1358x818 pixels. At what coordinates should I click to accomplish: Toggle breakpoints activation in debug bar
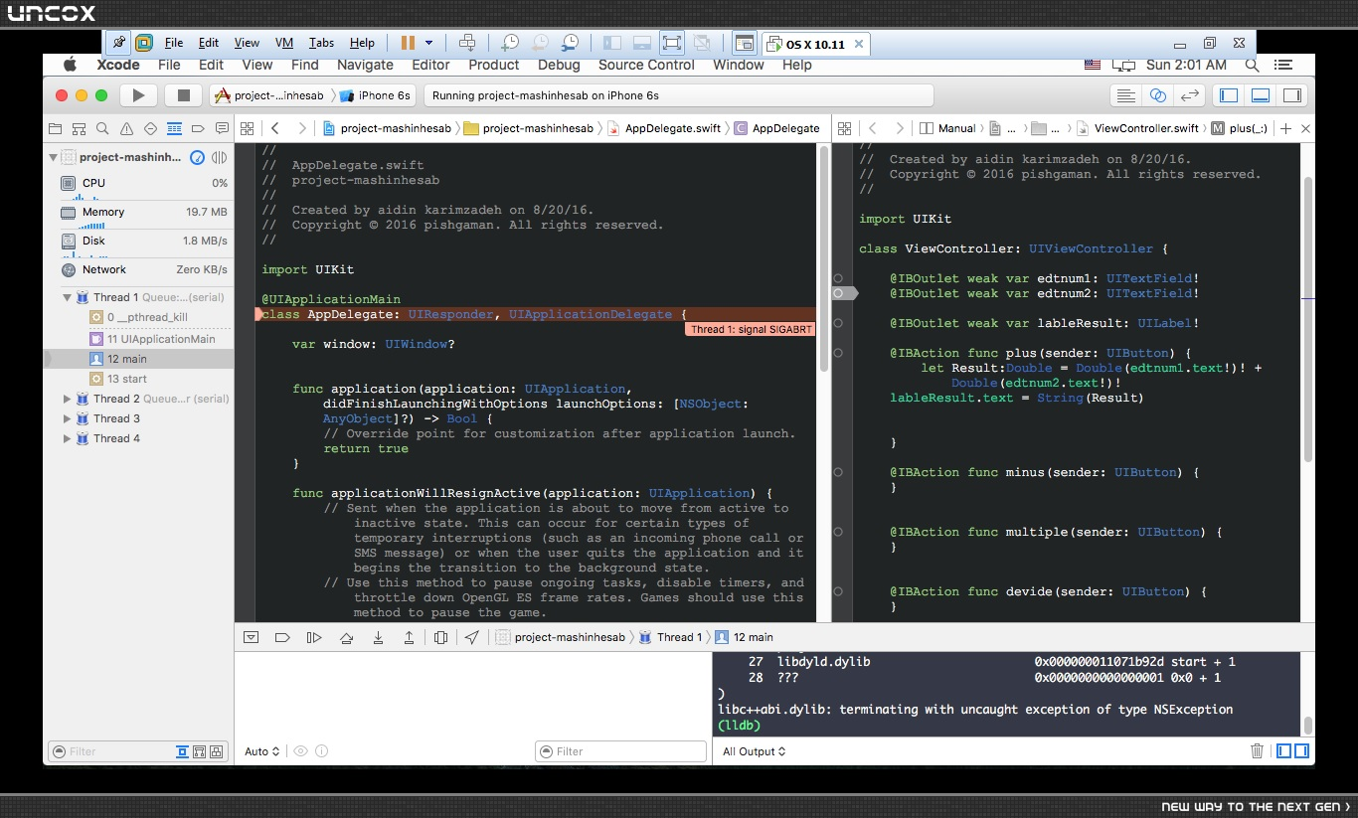282,637
